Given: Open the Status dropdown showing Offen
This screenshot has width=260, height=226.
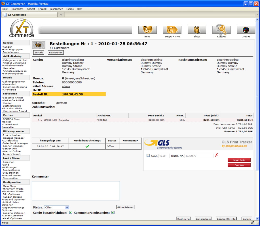Looking at the screenshot, I should pos(56,207).
